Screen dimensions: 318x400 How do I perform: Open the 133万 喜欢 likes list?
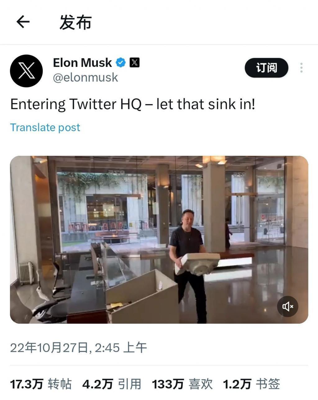[x=182, y=384]
